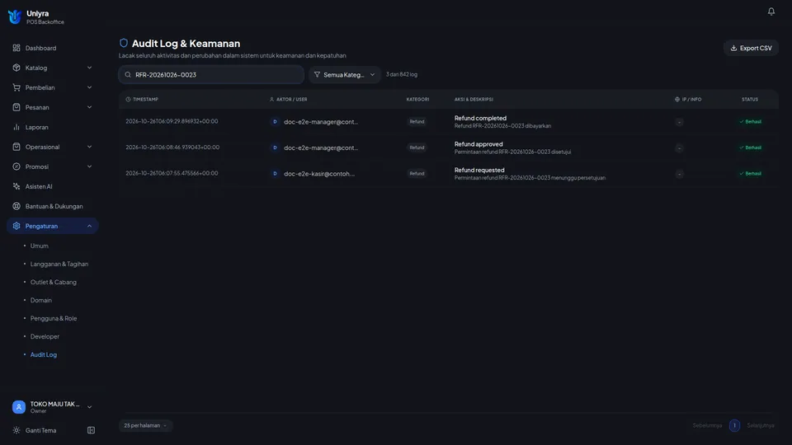The height and width of the screenshot is (445, 792).
Task: Click the Timestamp column clock icon
Action: point(128,100)
